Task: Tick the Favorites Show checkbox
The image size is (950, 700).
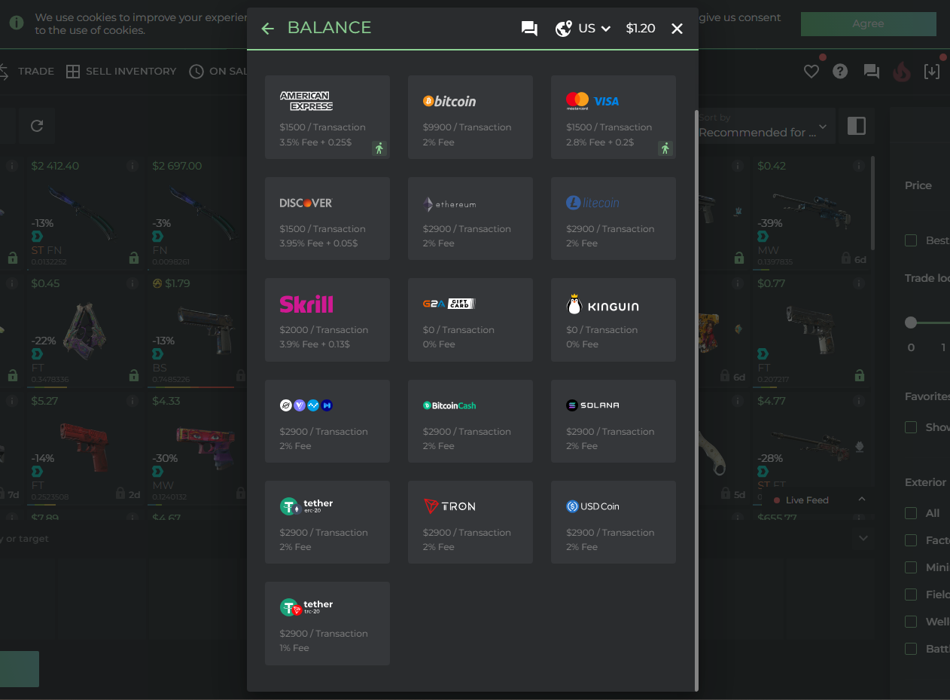Action: pos(911,427)
